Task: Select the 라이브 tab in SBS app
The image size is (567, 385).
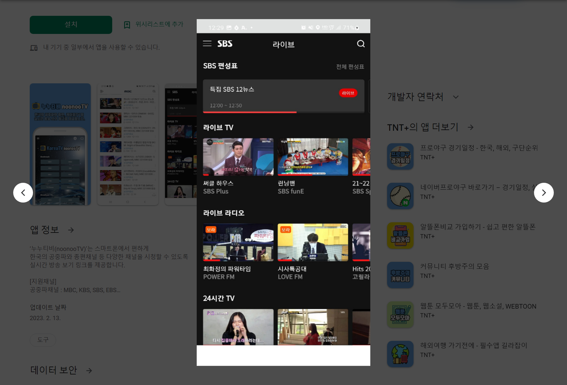Action: [283, 44]
